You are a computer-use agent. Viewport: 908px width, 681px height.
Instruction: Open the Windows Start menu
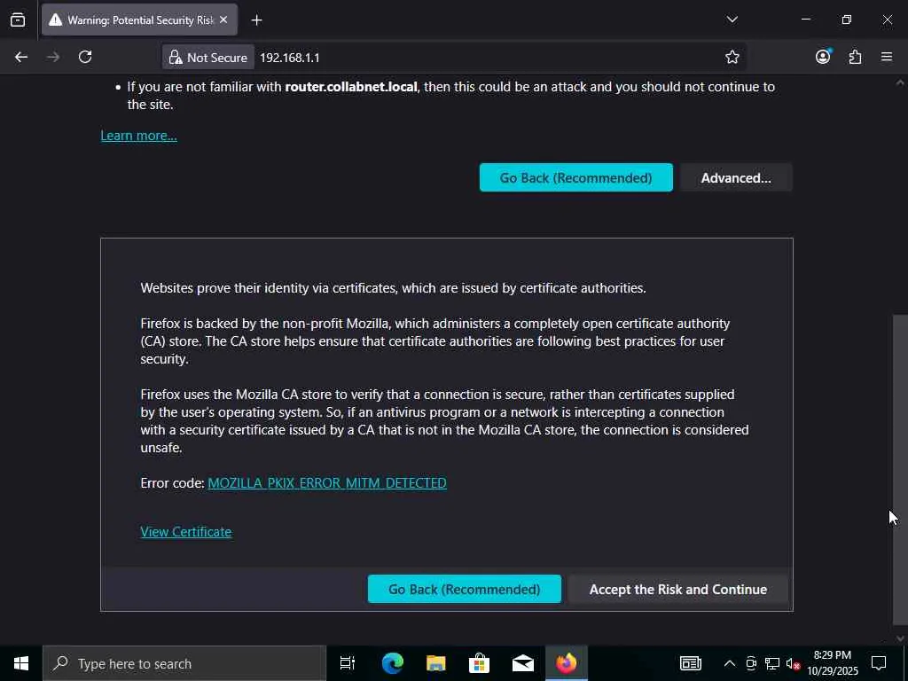21,663
